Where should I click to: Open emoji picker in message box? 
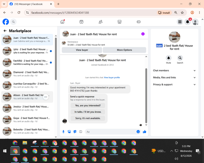138,132
